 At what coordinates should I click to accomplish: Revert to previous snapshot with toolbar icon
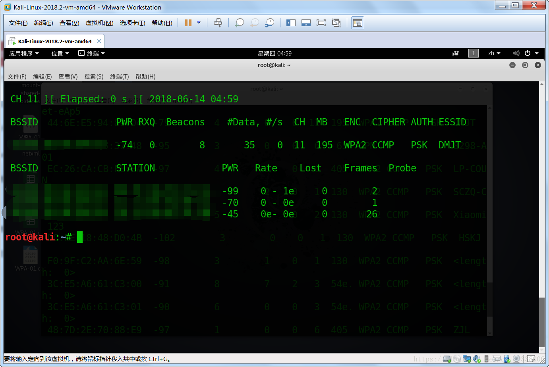[x=254, y=23]
